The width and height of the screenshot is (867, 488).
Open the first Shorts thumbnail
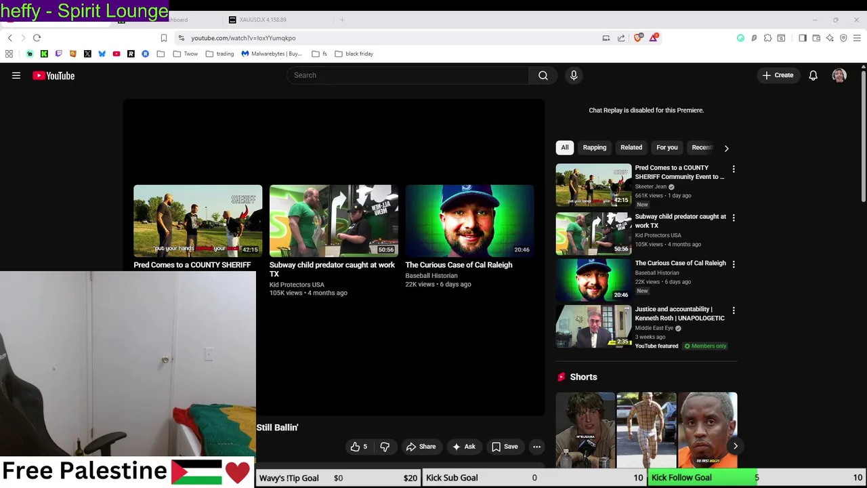click(585, 430)
